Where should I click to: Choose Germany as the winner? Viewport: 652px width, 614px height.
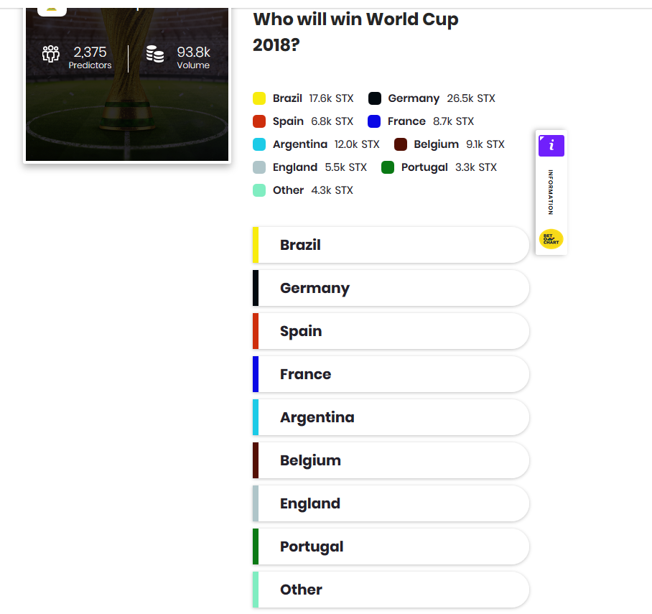391,288
